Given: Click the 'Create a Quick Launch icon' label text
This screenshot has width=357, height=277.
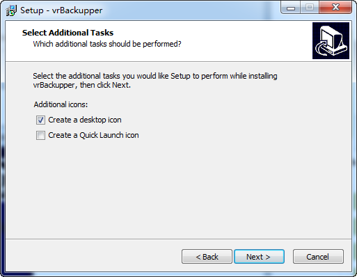Looking at the screenshot, I should [x=93, y=135].
